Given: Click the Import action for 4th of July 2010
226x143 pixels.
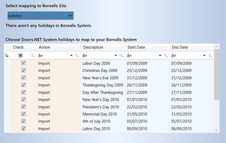Looking at the screenshot, I should [x=44, y=121].
